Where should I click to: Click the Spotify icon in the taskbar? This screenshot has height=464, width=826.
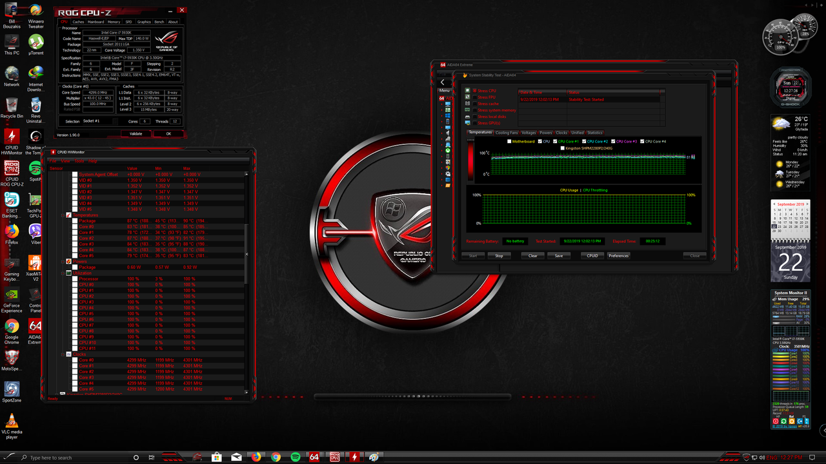pos(295,457)
